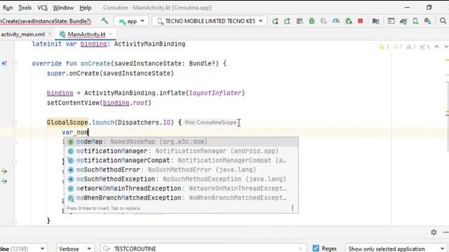Click the this: CoroutineScope inlay hint
The height and width of the screenshot is (252, 449).
(210, 122)
